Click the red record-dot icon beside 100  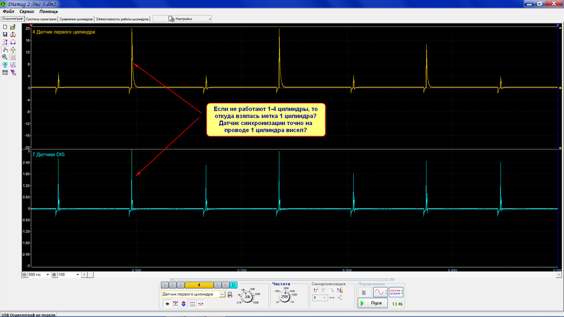click(x=54, y=274)
